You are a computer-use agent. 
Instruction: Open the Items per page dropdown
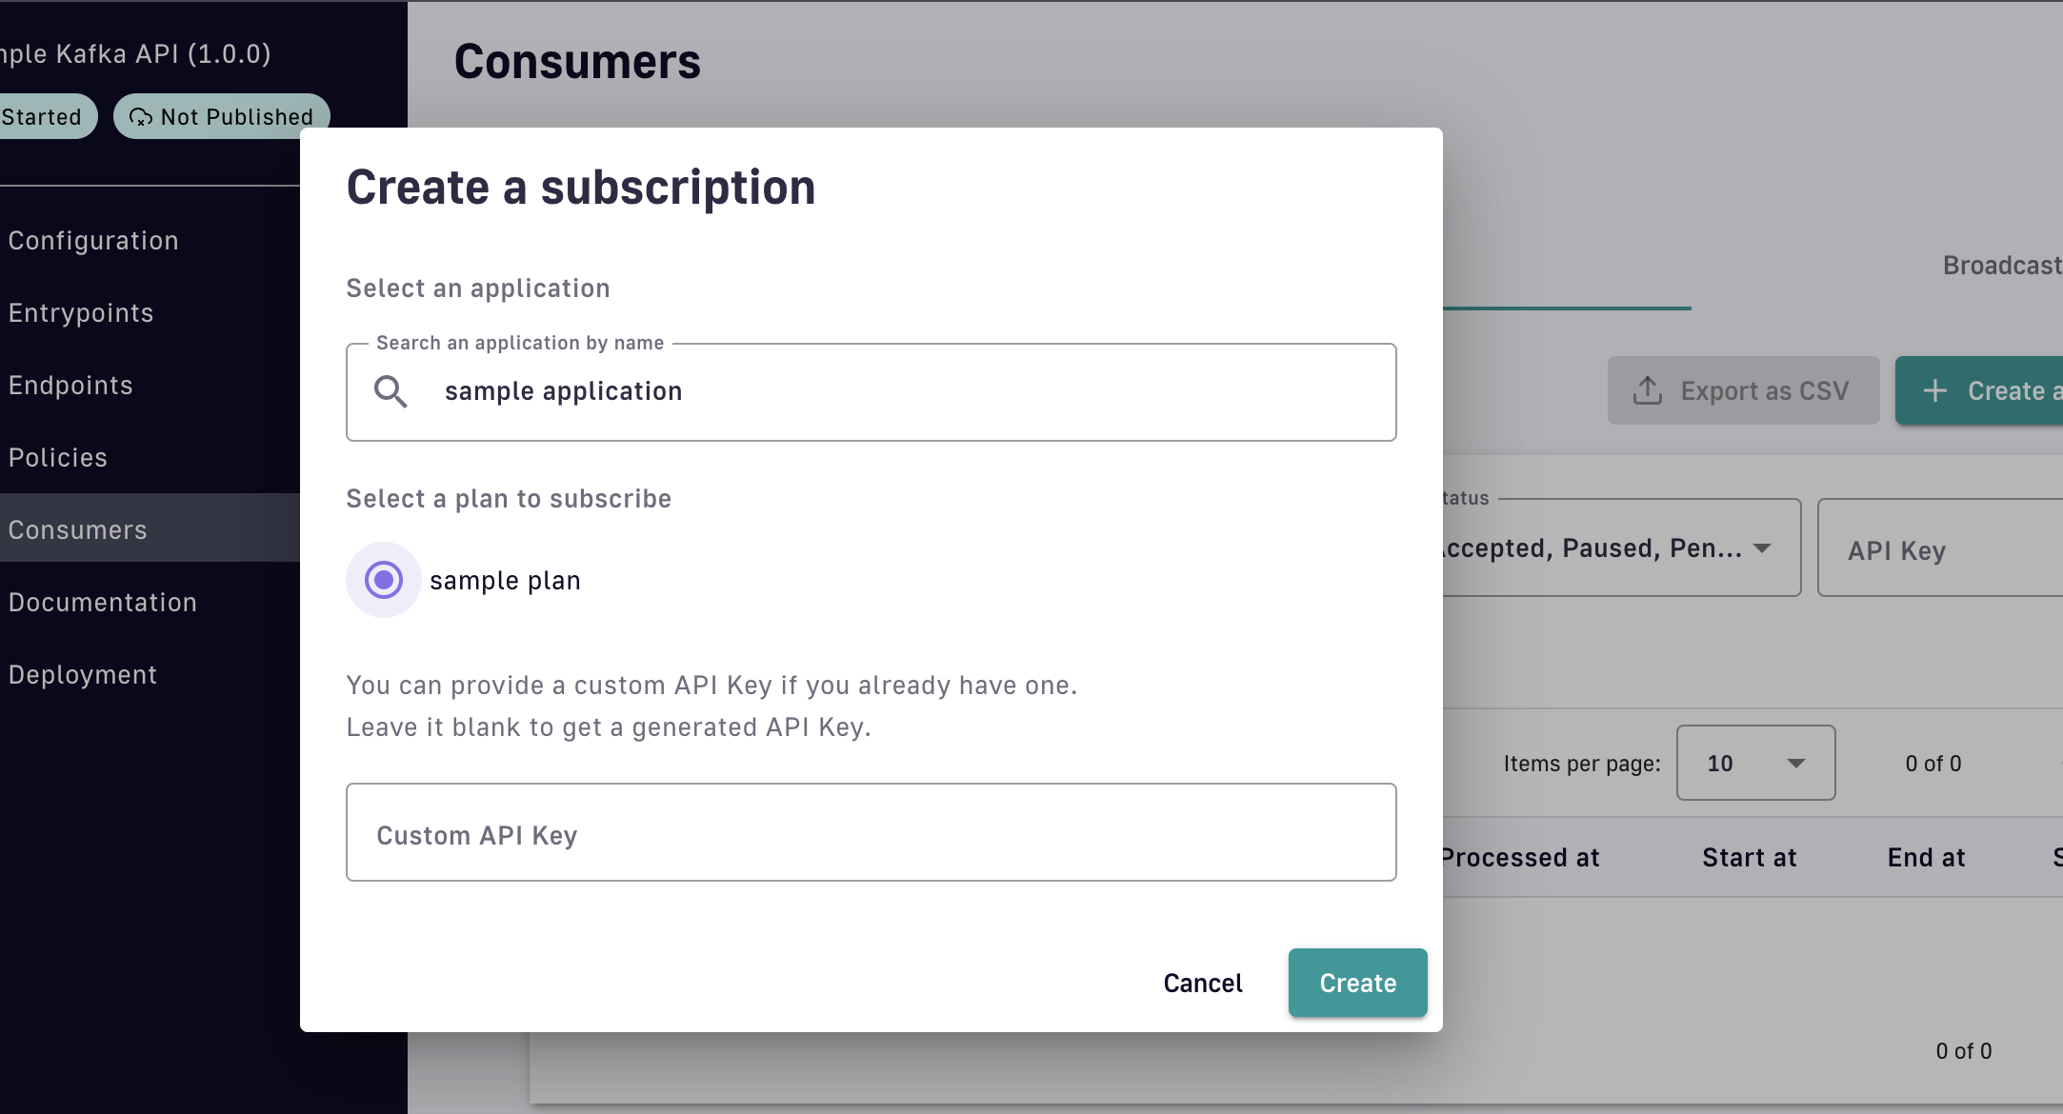(x=1755, y=763)
